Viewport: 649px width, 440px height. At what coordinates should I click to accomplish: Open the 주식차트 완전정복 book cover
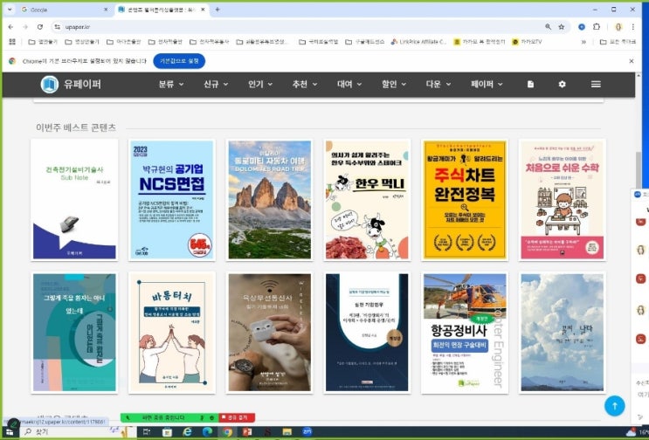[465, 200]
